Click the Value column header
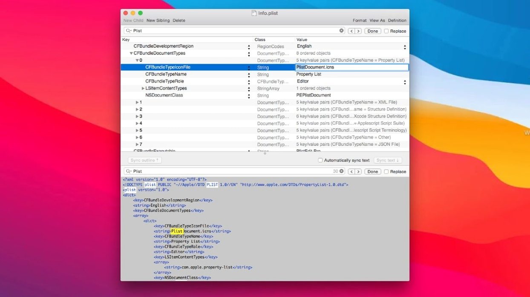 coord(302,40)
